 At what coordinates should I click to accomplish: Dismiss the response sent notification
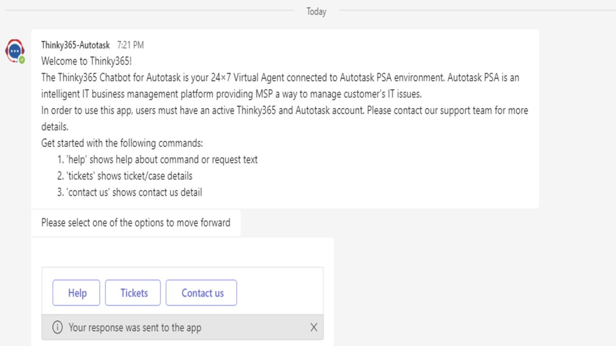point(314,328)
